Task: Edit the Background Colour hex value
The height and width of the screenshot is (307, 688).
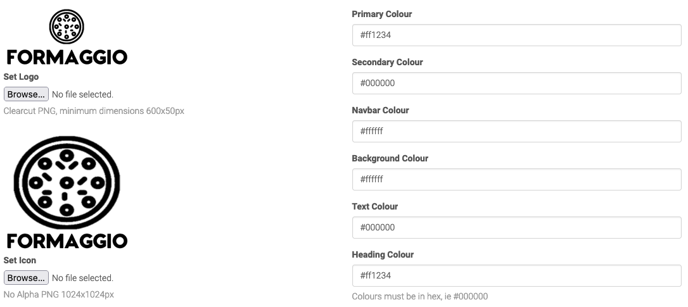Action: (x=516, y=179)
